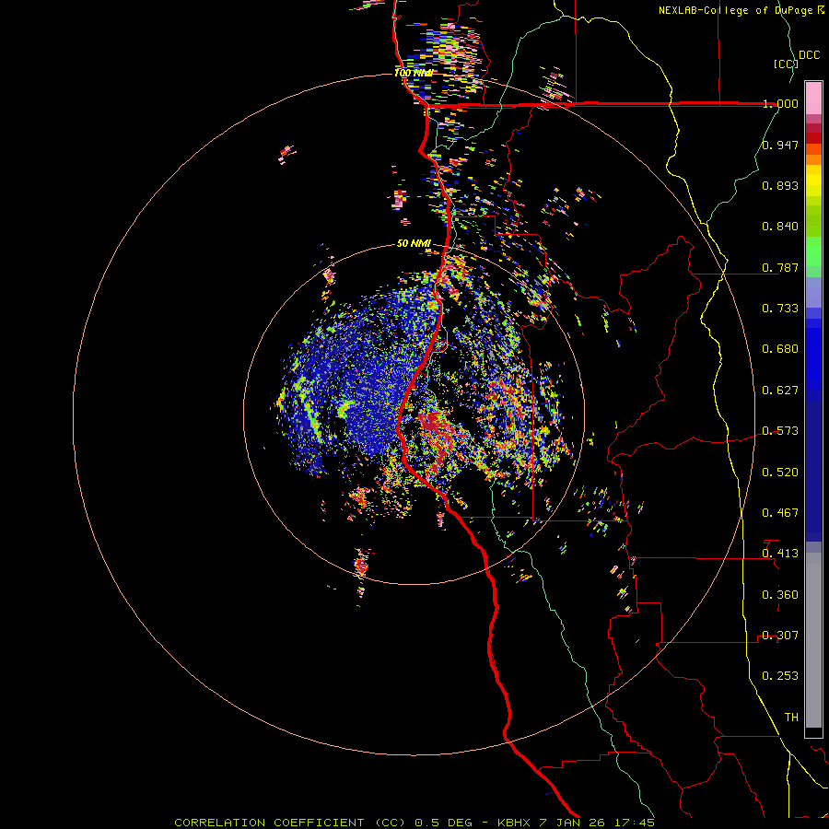The image size is (829, 829).
Task: Select the 0.5 DEG elevation text
Action: pos(444,823)
